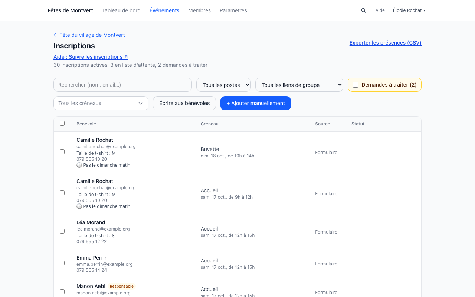Screen dimensions: 475x297
Task: Export attendance via Exporter les présences (CSV)
Action: pyautogui.click(x=386, y=43)
